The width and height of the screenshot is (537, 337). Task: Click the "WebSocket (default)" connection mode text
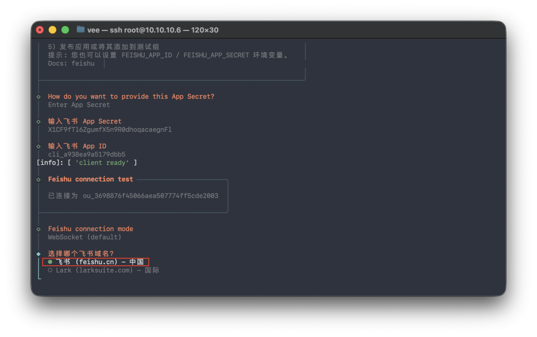(x=84, y=237)
